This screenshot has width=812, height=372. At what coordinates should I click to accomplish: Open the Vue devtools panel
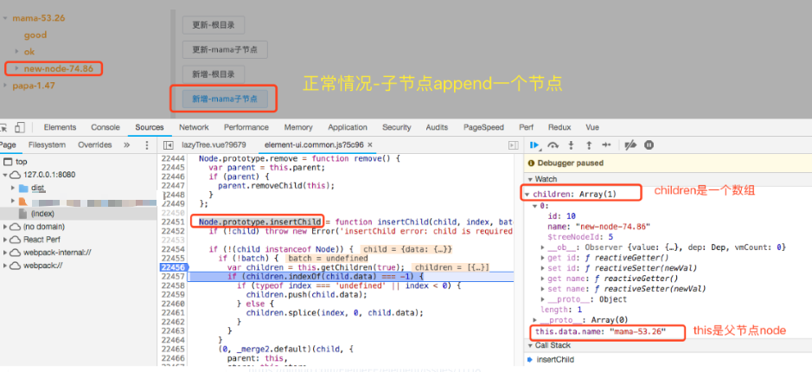592,127
